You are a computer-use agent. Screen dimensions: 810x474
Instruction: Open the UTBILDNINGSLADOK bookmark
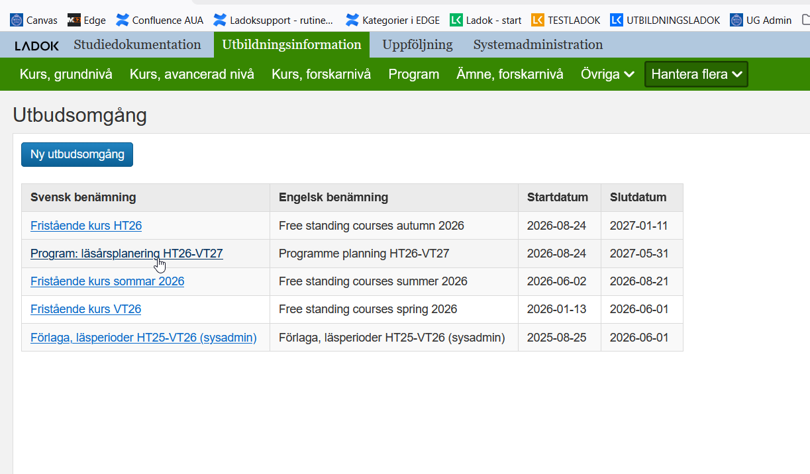click(665, 20)
